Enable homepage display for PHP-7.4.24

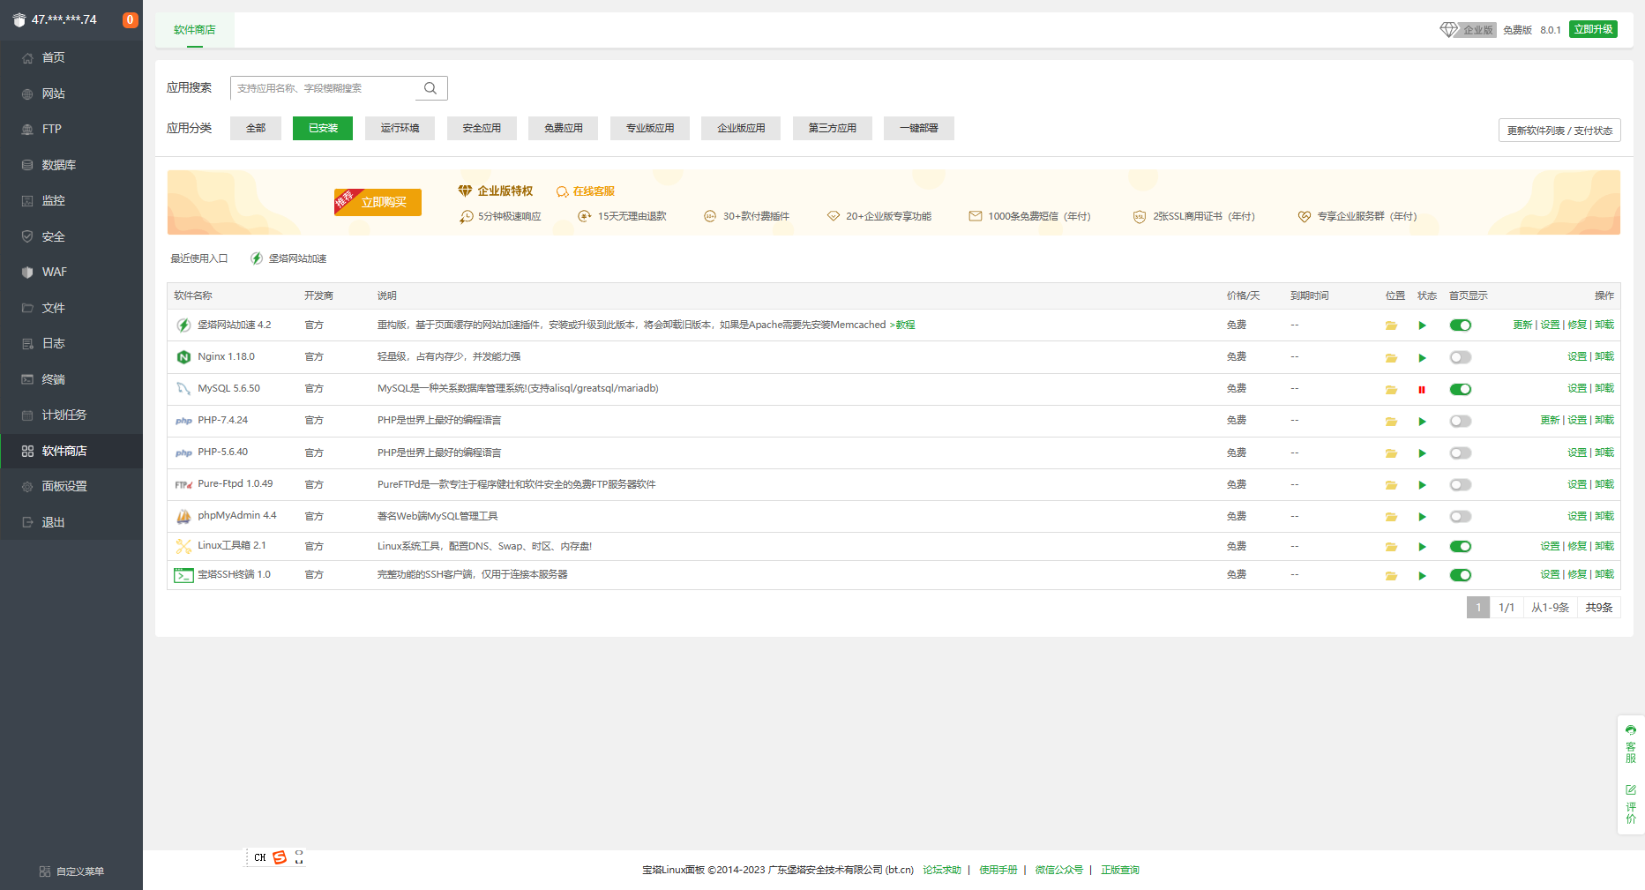[1461, 421]
